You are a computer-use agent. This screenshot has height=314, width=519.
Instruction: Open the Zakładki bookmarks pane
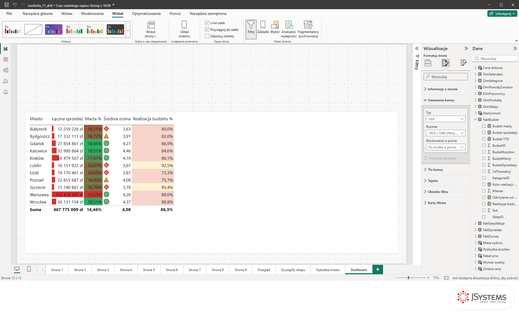(263, 27)
